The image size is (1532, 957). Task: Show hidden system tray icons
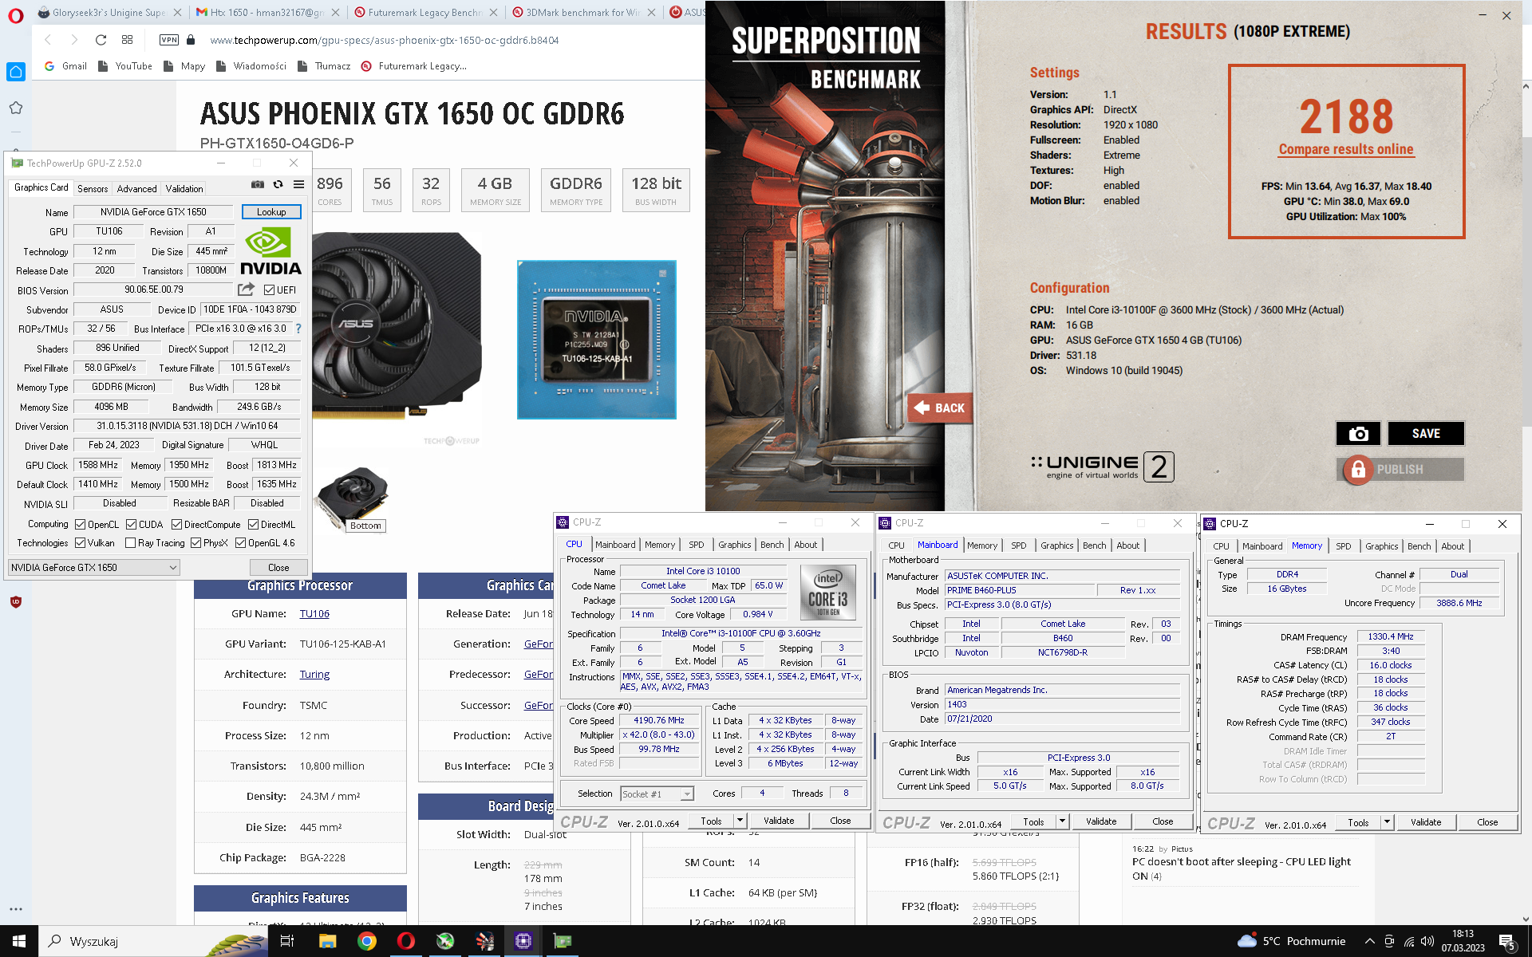coord(1369,941)
